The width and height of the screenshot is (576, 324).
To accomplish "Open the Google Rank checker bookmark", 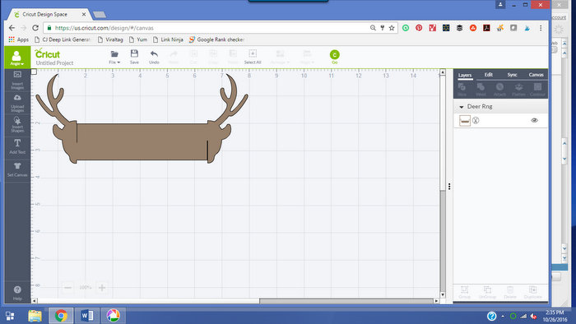I will point(216,39).
